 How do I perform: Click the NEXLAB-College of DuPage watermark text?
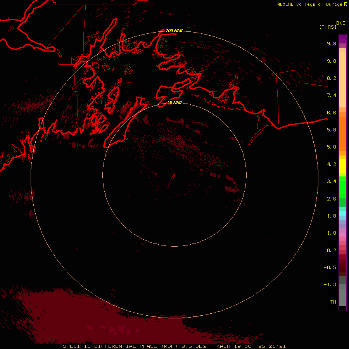tap(309, 4)
